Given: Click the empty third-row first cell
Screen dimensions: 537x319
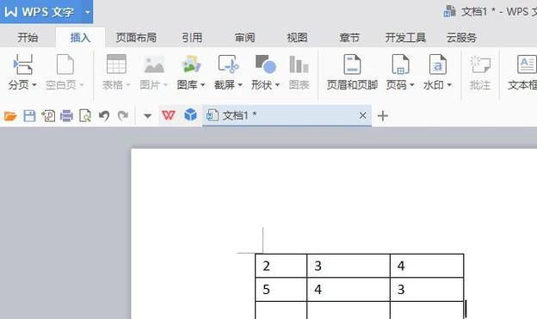Looking at the screenshot, I should click(x=281, y=310).
